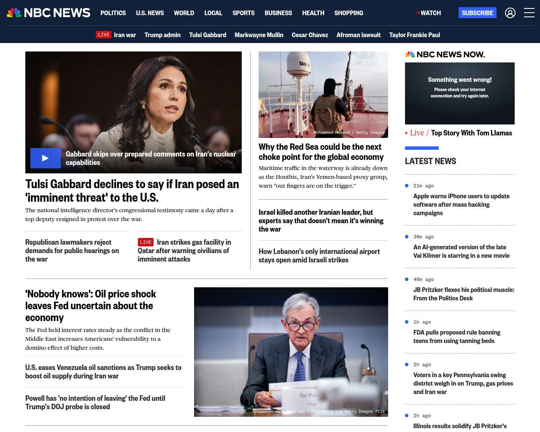Screen dimensions: 540x432
Task: Play the Gabbard video with play button
Action: (x=46, y=158)
